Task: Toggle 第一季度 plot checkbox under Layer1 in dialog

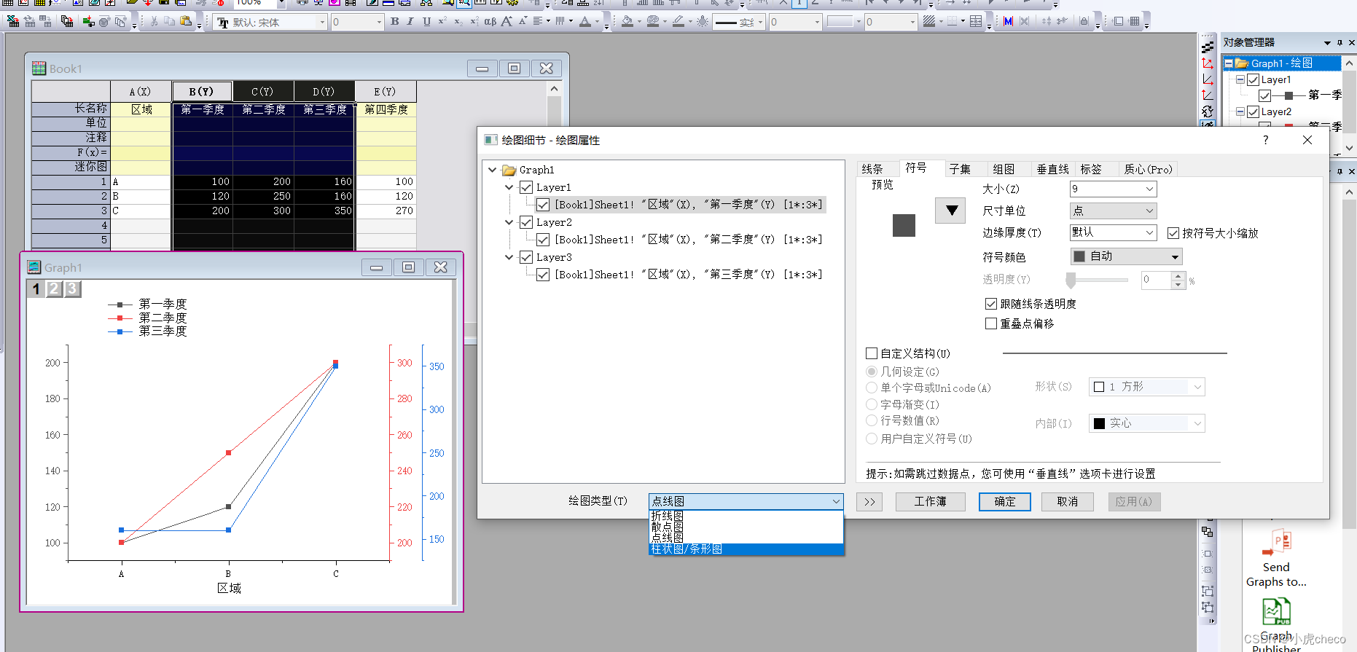Action: [543, 205]
